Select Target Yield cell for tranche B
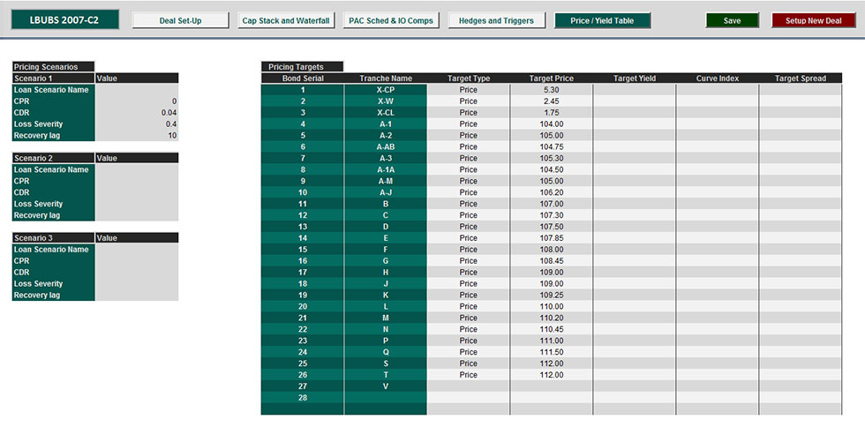Screen dimensions: 865x427 [635, 204]
